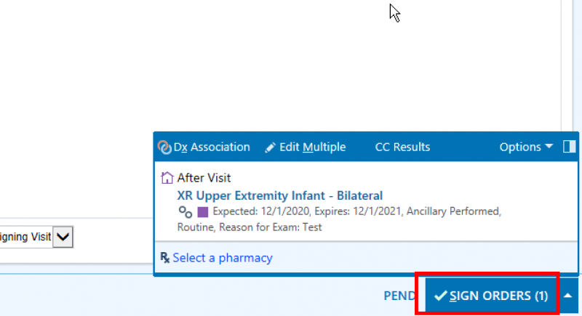Toggle the side panel layout icon

coord(569,147)
